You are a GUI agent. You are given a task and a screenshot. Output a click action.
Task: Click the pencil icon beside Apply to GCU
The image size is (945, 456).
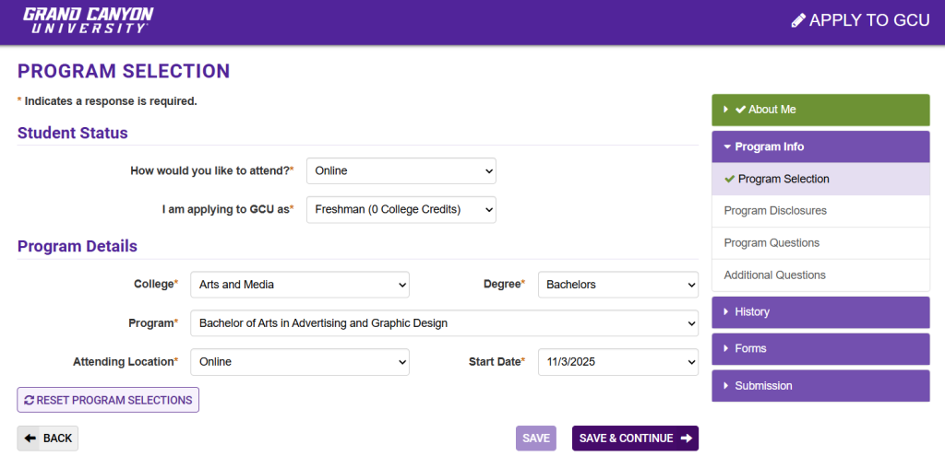coord(798,20)
